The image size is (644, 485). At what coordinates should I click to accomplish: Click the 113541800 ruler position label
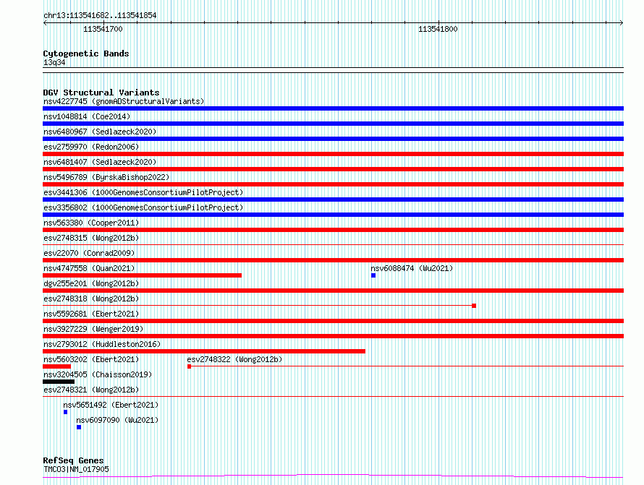point(438,29)
